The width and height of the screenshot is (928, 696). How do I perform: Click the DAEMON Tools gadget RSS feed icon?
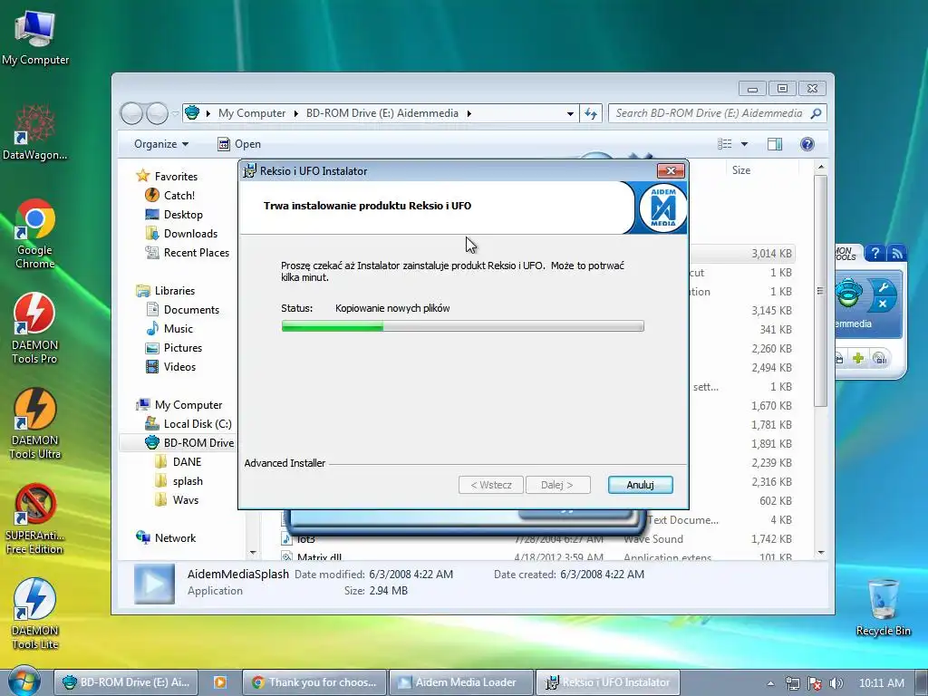coord(897,254)
